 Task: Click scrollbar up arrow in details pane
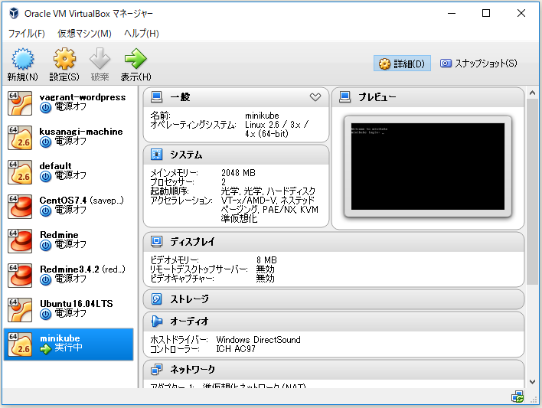coord(532,93)
